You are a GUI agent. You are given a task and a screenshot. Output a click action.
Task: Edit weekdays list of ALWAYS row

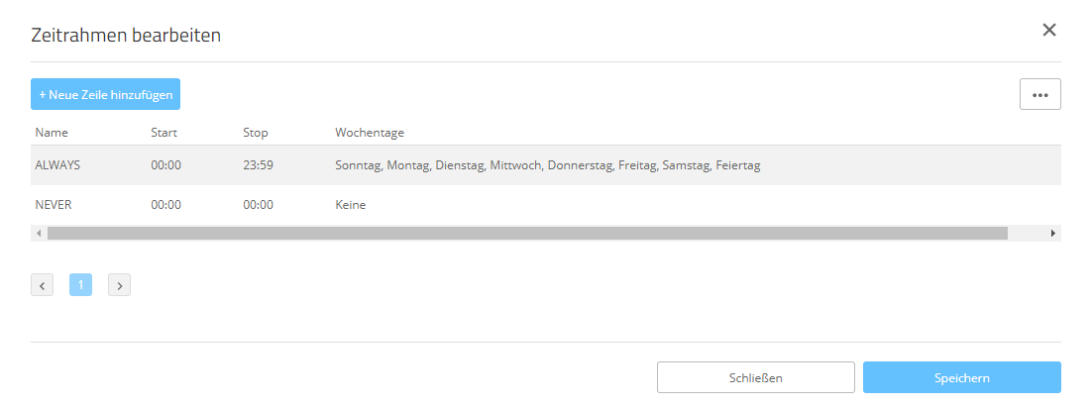click(547, 165)
